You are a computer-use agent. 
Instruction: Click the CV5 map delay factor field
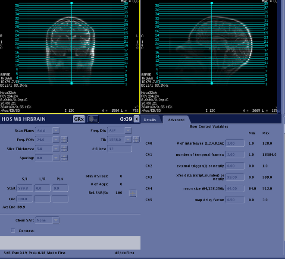[235, 199]
